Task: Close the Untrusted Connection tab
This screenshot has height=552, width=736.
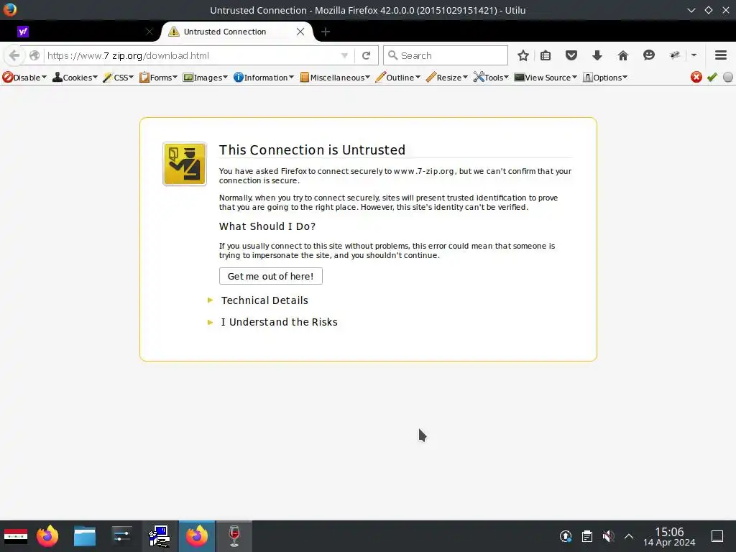Action: pyautogui.click(x=300, y=32)
